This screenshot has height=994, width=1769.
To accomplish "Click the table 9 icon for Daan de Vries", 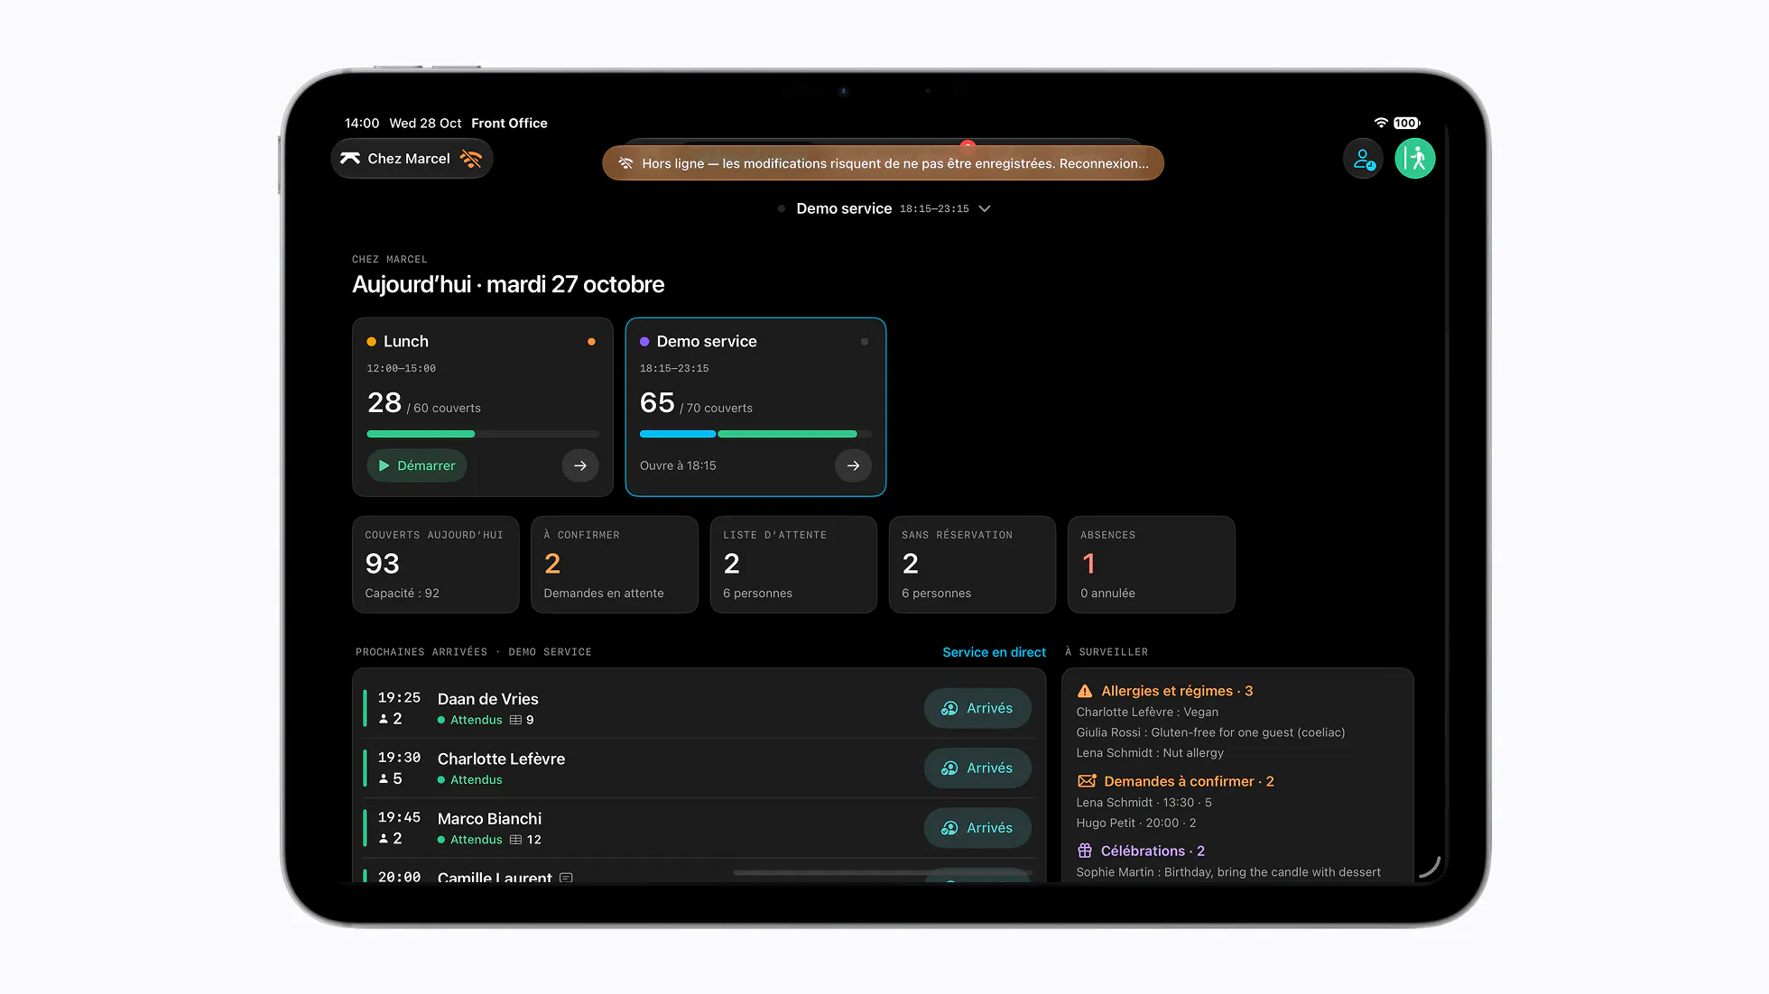I will (x=515, y=720).
